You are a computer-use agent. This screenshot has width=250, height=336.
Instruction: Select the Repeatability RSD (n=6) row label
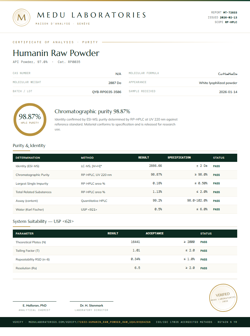pyautogui.click(x=33, y=260)
